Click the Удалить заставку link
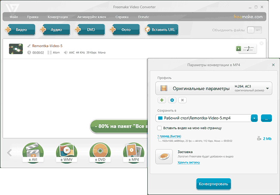The width and height of the screenshot is (280, 195). tap(189, 162)
